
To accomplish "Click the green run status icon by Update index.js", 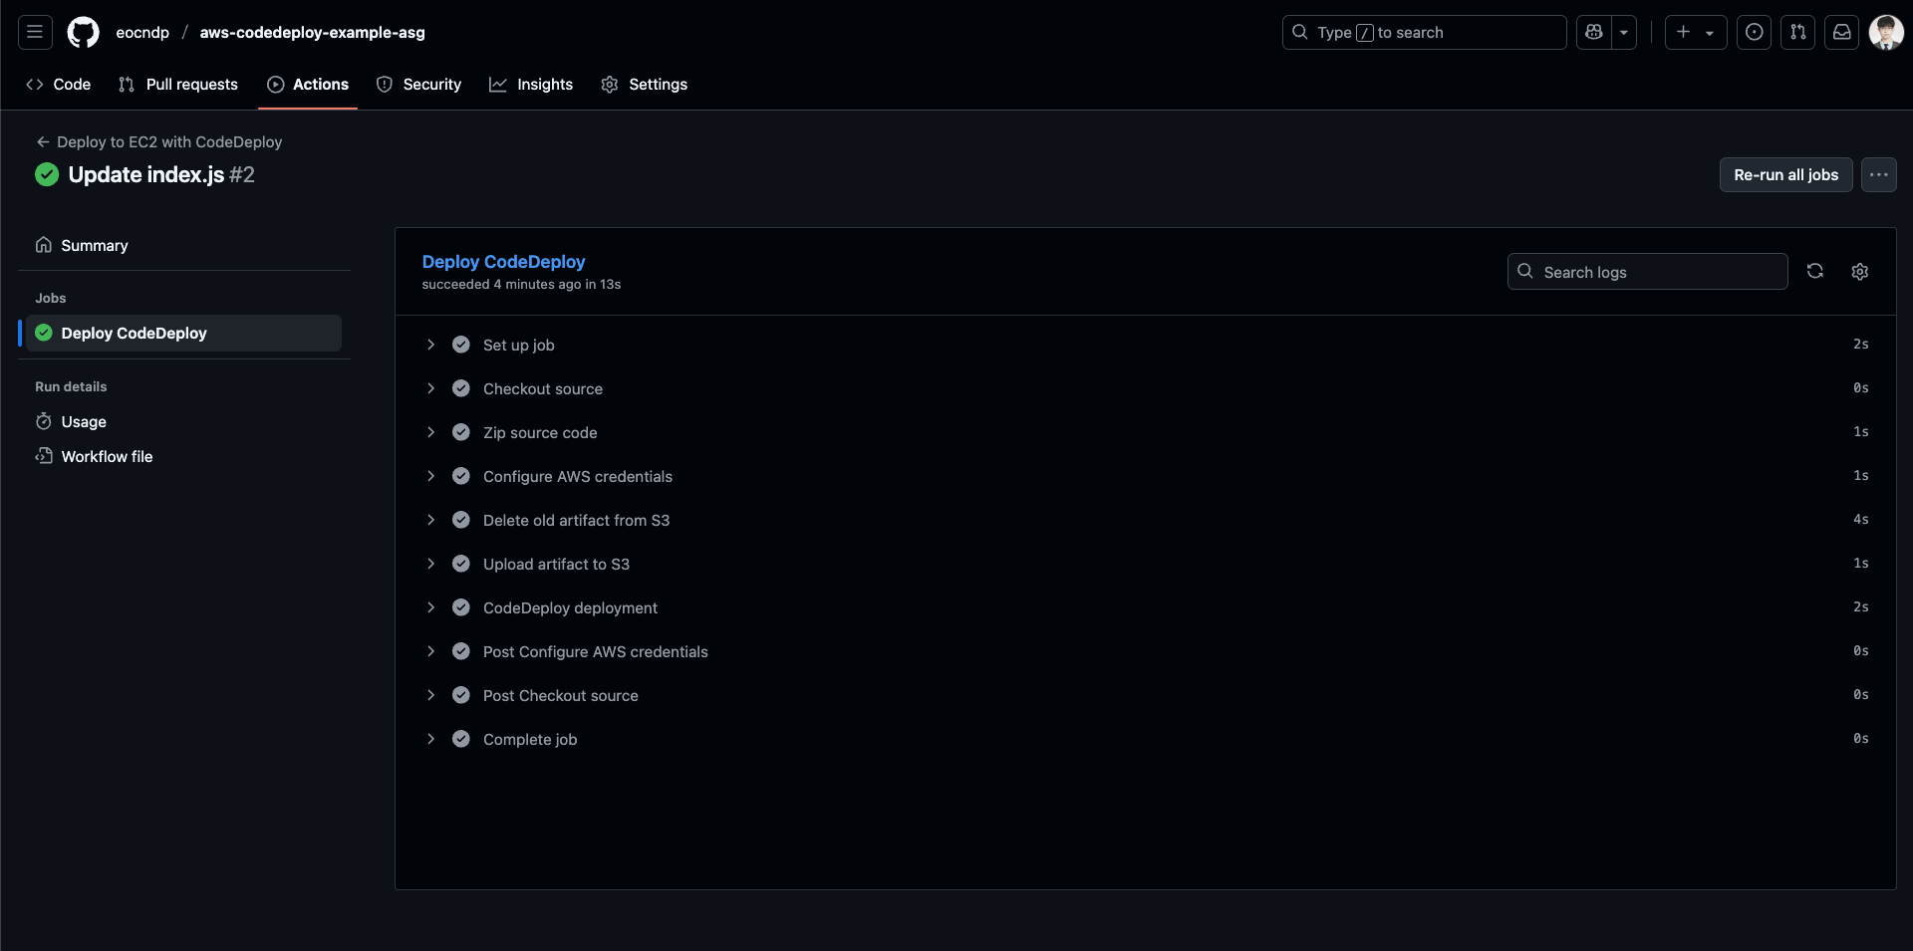I will coord(47,174).
